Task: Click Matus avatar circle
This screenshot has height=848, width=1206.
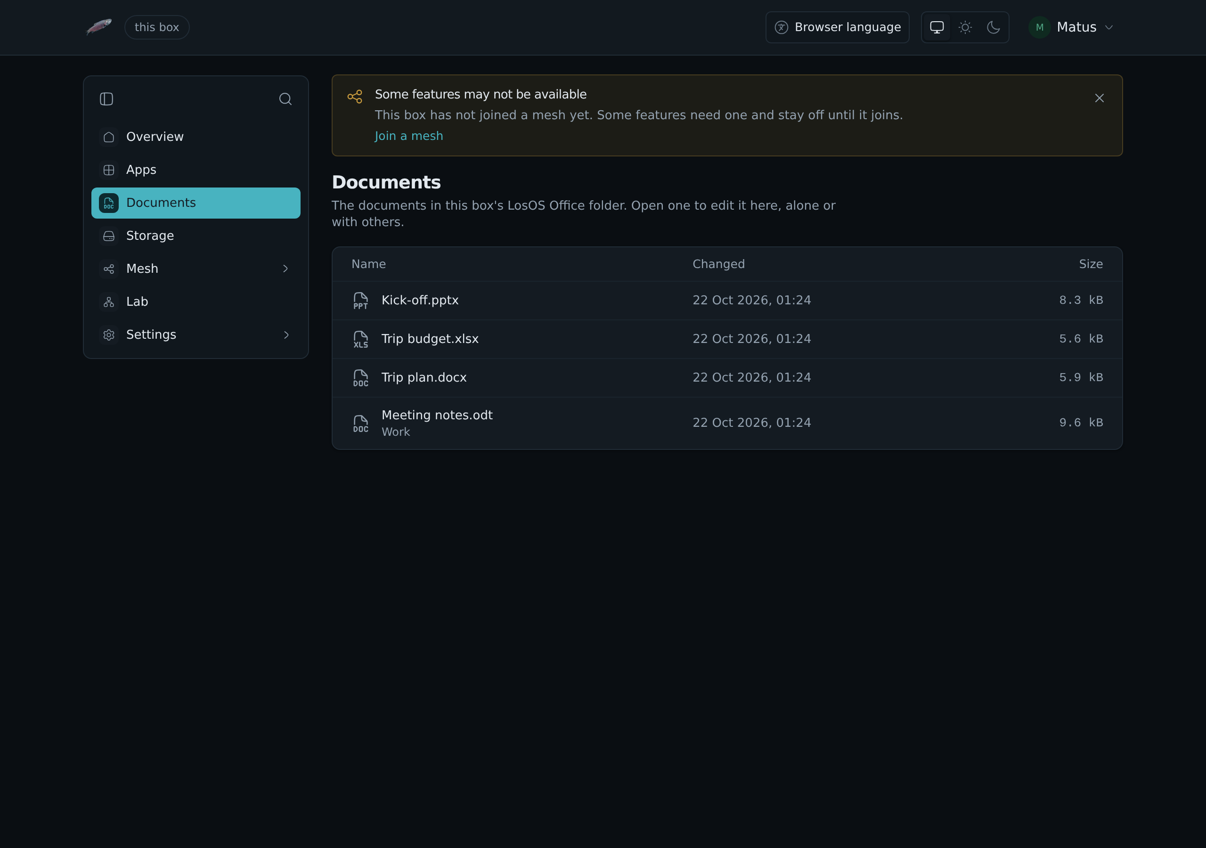Action: (1040, 27)
